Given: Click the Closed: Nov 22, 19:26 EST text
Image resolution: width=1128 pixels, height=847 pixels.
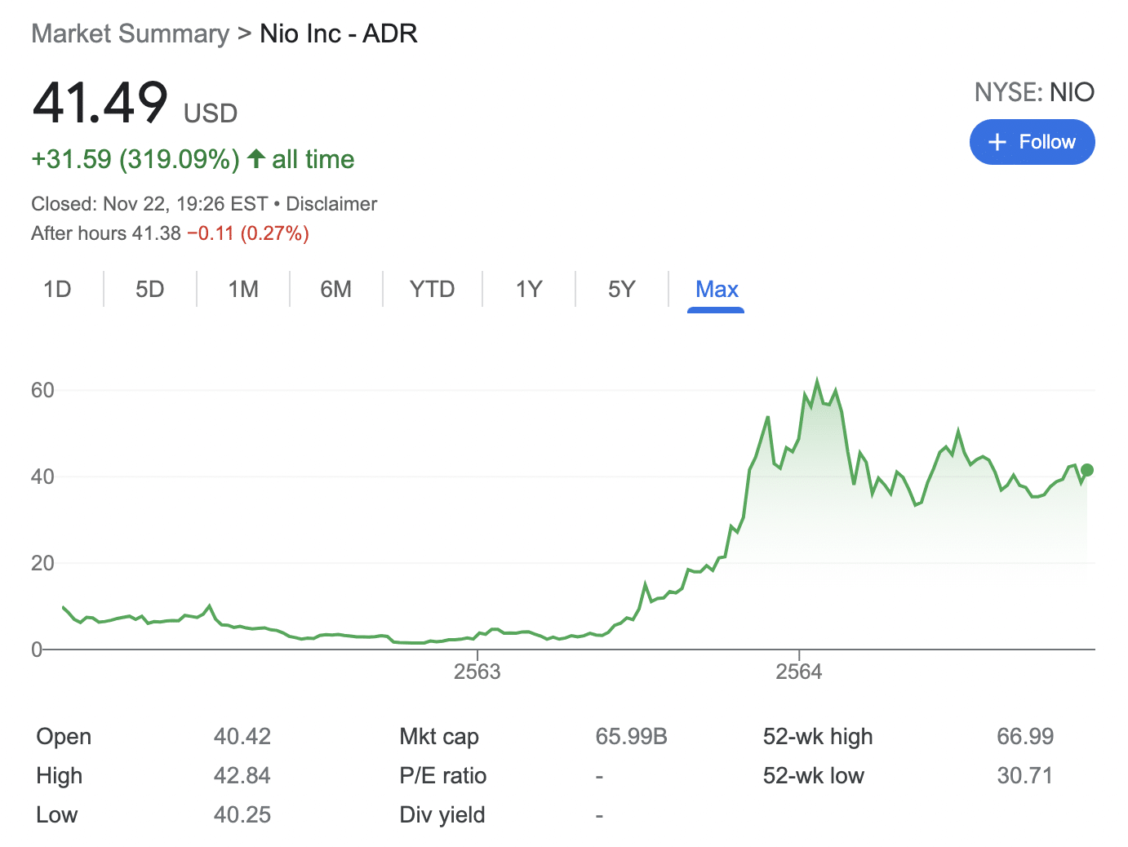Looking at the screenshot, I should pyautogui.click(x=149, y=204).
